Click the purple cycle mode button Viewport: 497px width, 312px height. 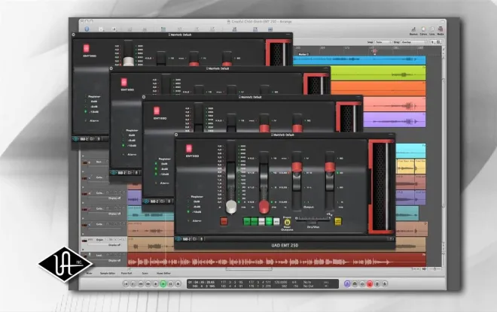[x=347, y=284]
